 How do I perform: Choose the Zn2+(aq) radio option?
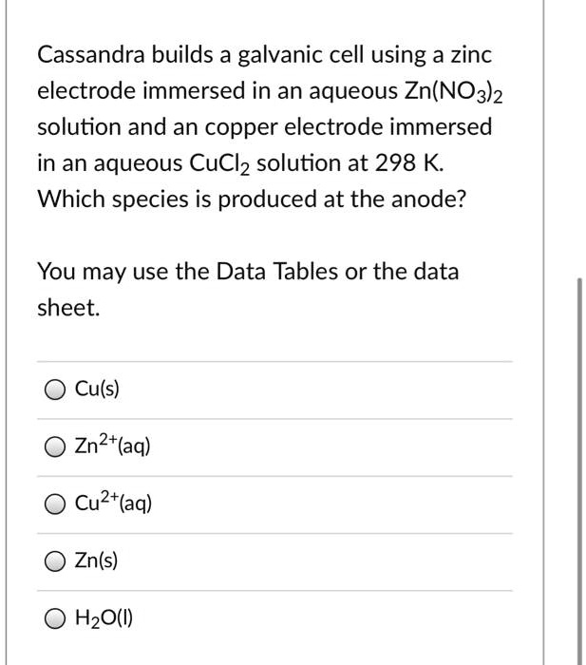[54, 446]
